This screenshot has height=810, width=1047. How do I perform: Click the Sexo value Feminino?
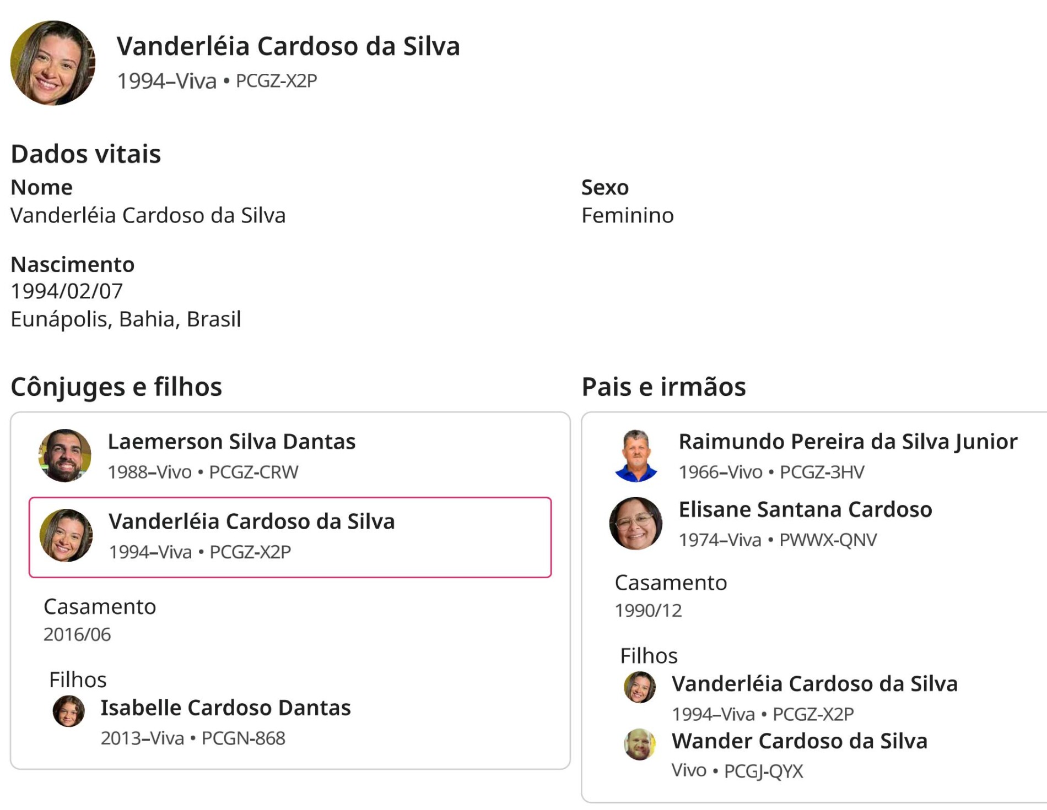[x=627, y=215]
